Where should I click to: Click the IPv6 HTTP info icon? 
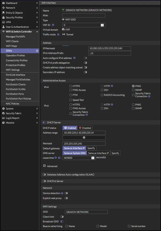tap(112, 104)
